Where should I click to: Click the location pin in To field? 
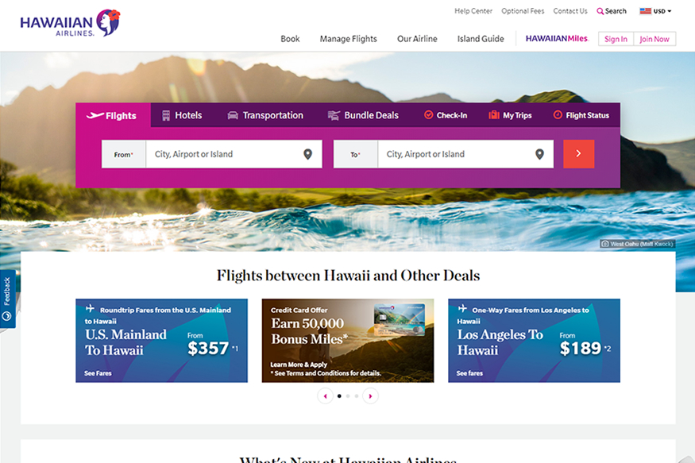(539, 154)
